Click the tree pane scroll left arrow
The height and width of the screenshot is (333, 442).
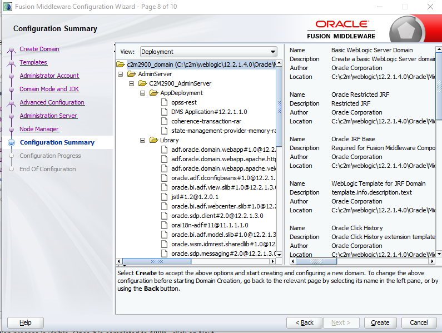click(x=119, y=261)
